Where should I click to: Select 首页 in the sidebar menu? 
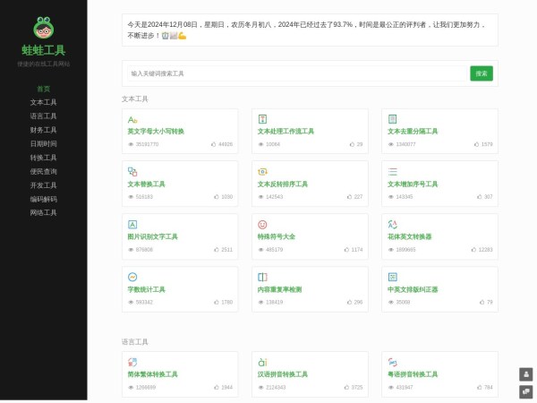[x=43, y=89]
